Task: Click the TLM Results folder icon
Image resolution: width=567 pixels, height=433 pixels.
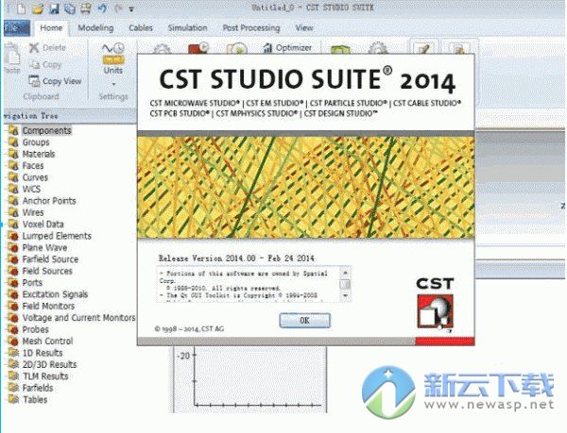Action: coord(13,376)
